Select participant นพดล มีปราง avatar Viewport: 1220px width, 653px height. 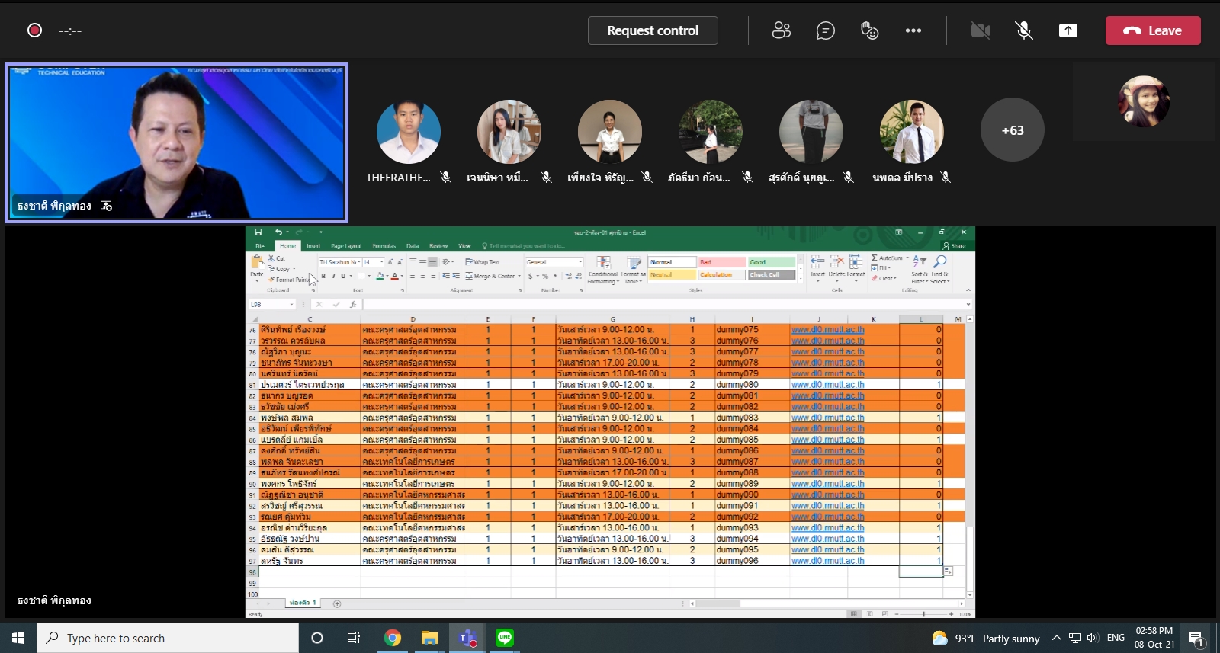click(912, 132)
